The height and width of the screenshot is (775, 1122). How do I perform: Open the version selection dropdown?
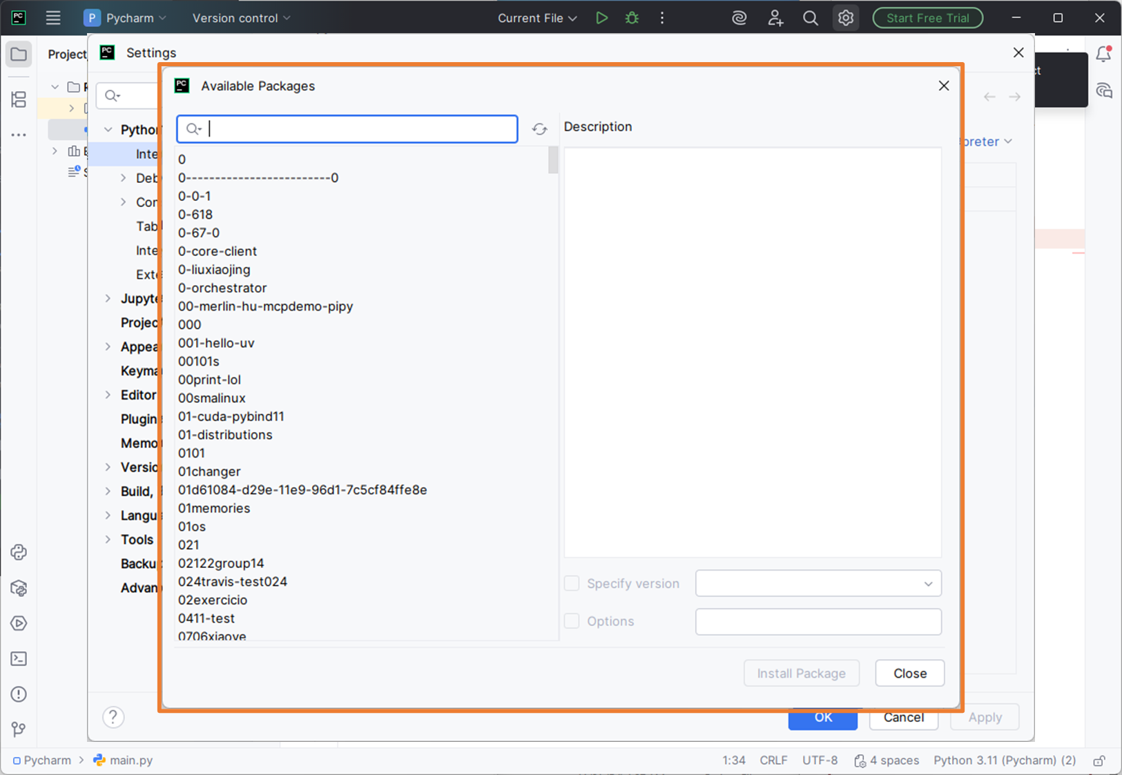click(x=818, y=583)
